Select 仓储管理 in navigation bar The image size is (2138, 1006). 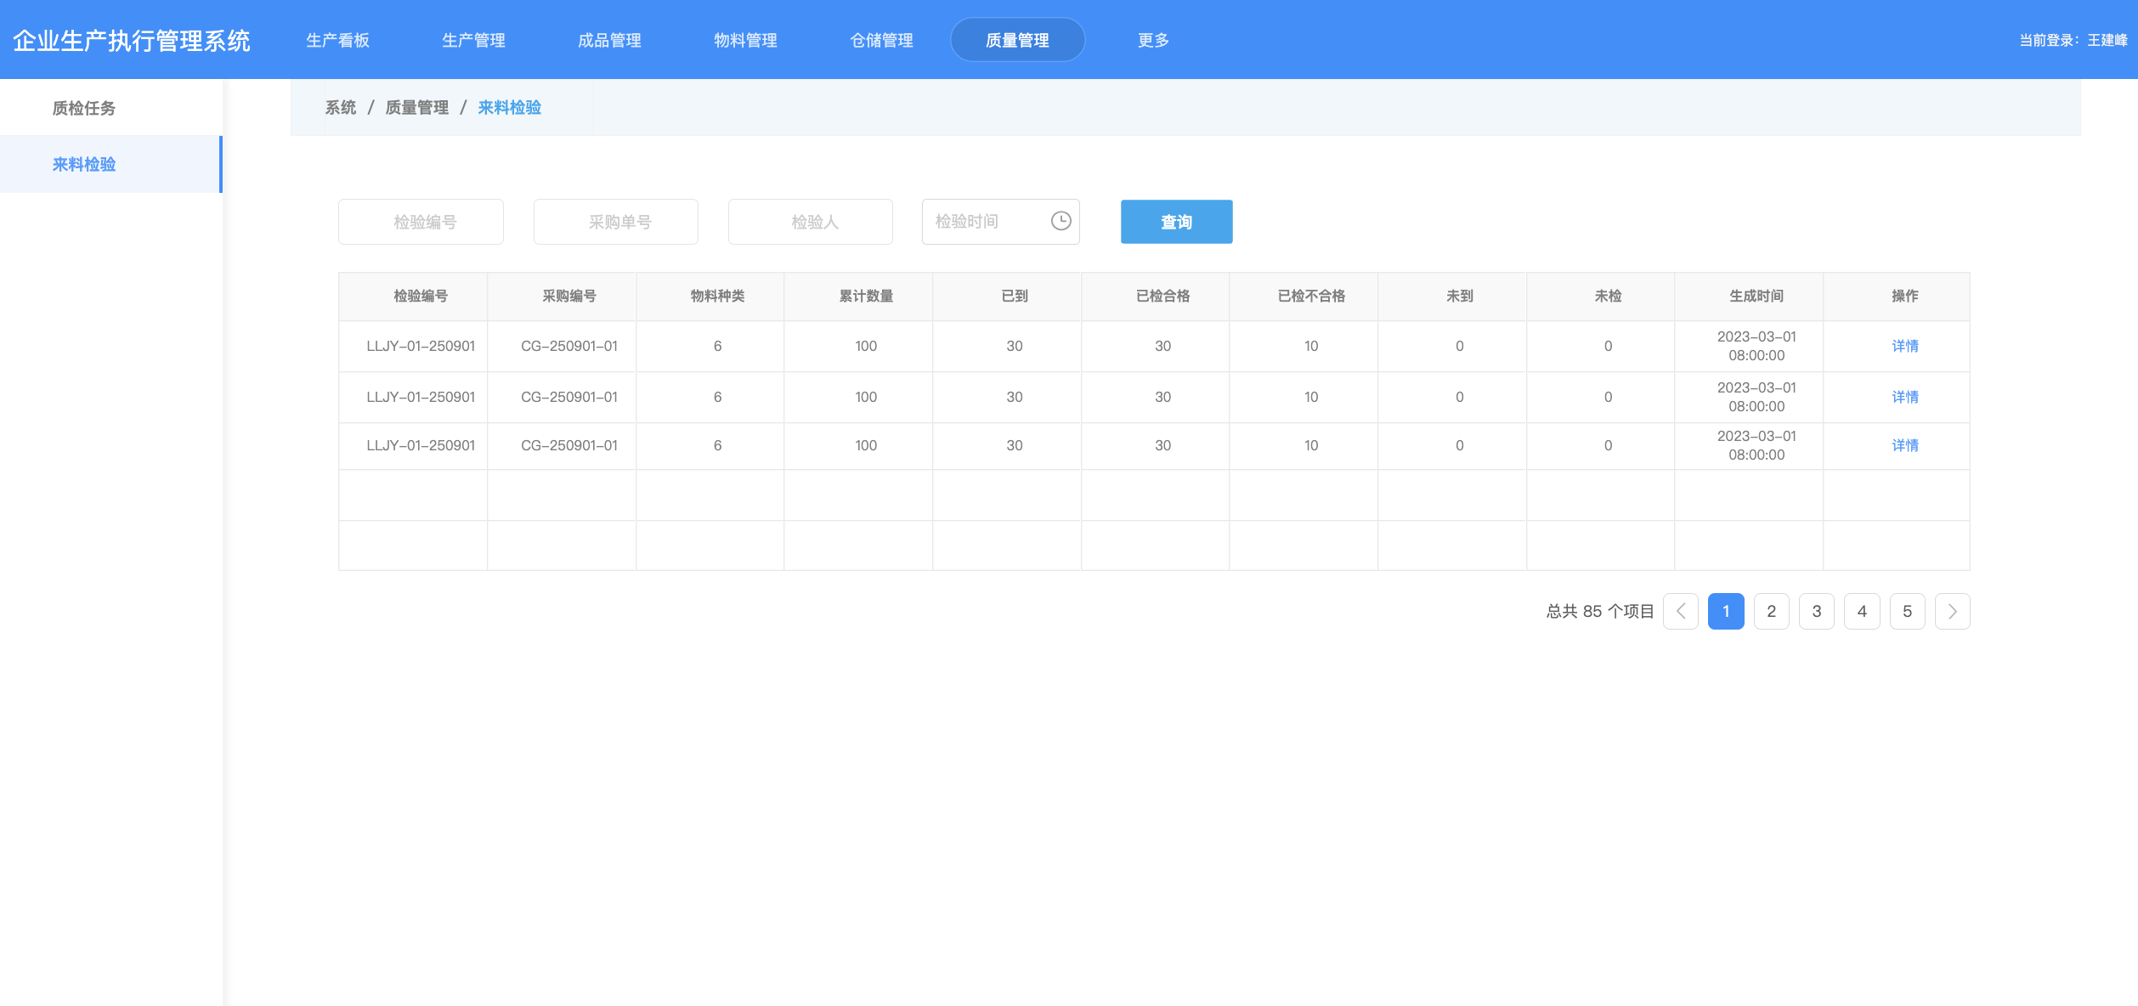tap(881, 40)
